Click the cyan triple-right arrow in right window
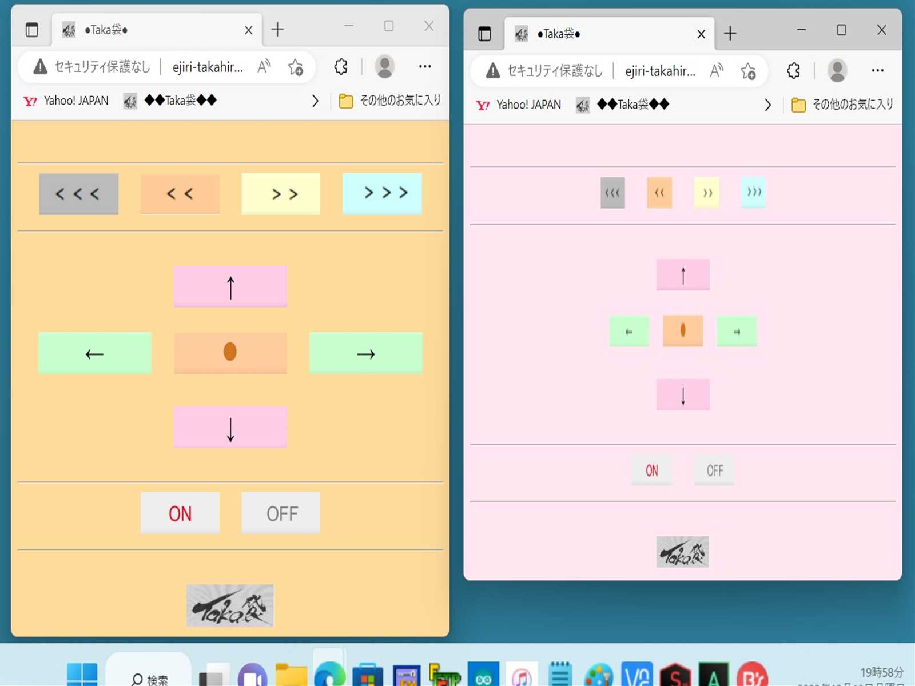 click(753, 192)
